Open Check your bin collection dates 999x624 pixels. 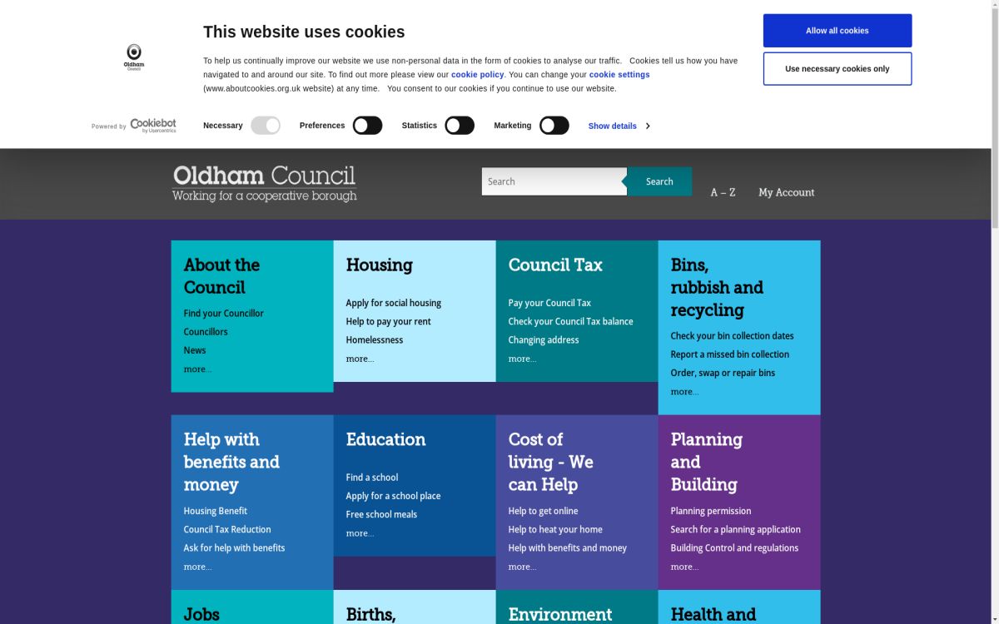coord(733,335)
